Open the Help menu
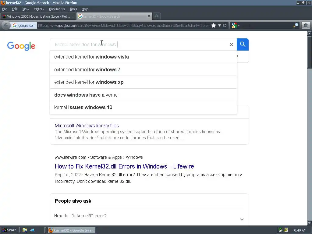This screenshot has height=234, width=312. pos(85,9)
